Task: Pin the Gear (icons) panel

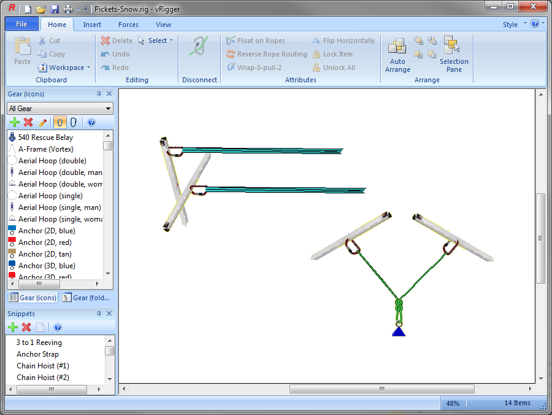Action: point(99,94)
